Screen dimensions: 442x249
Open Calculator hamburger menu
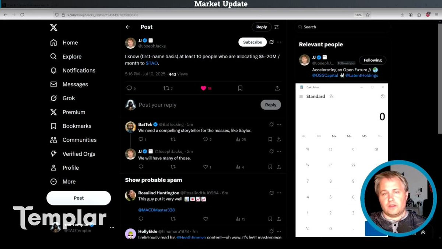point(301,96)
